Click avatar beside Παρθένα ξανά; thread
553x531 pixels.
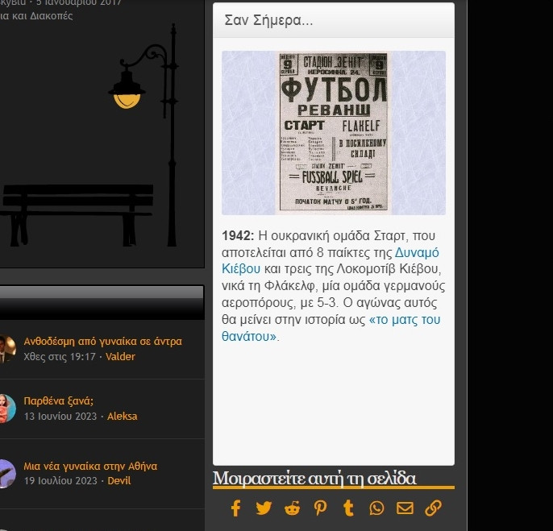point(6,409)
